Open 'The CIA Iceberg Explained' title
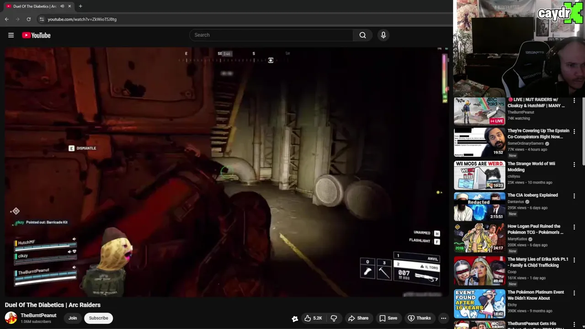The width and height of the screenshot is (585, 329). tap(532, 195)
